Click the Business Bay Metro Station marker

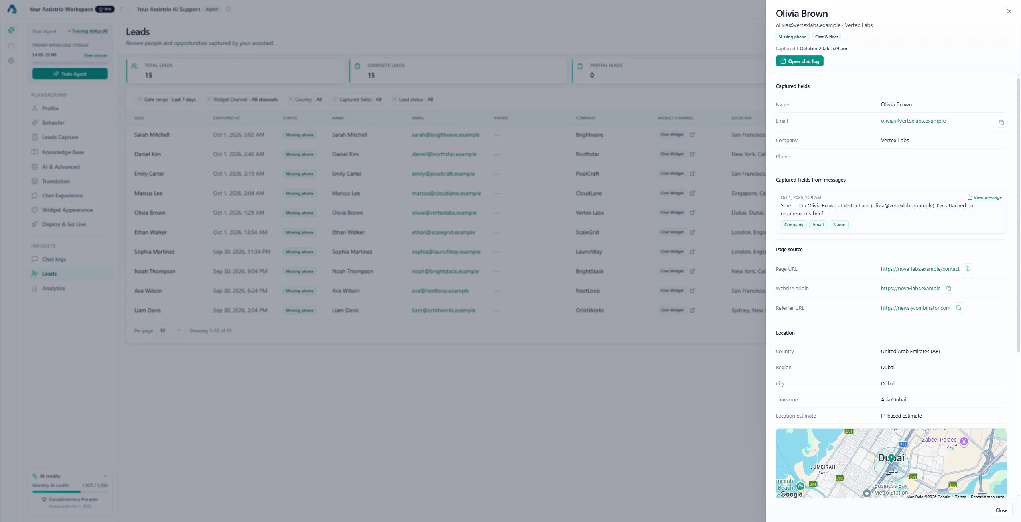(x=867, y=493)
